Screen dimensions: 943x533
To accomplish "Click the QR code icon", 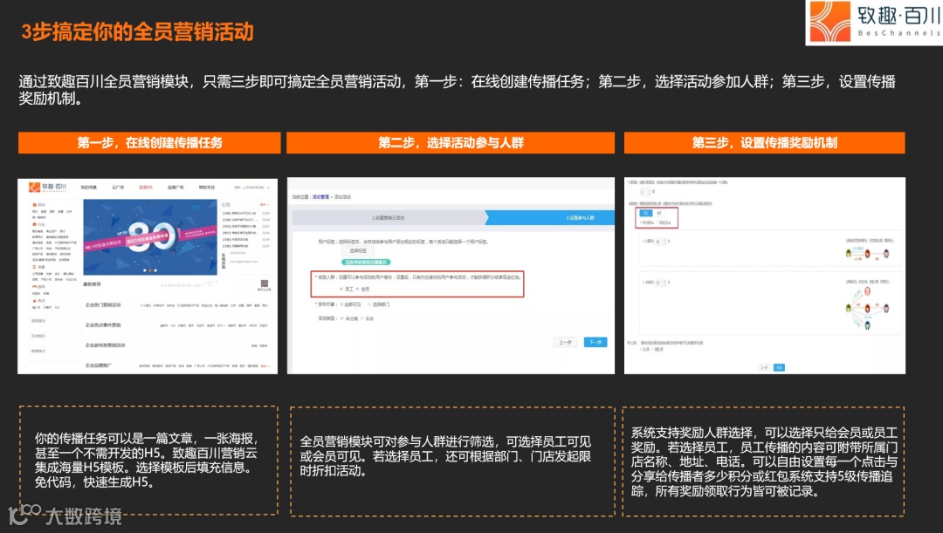I will 264,284.
